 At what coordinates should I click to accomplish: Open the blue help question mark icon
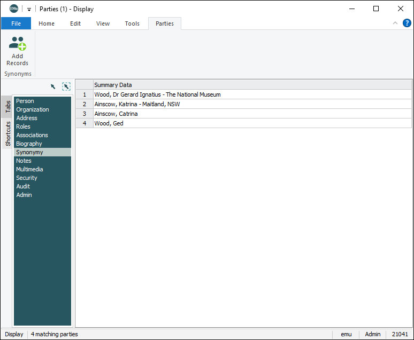[407, 23]
